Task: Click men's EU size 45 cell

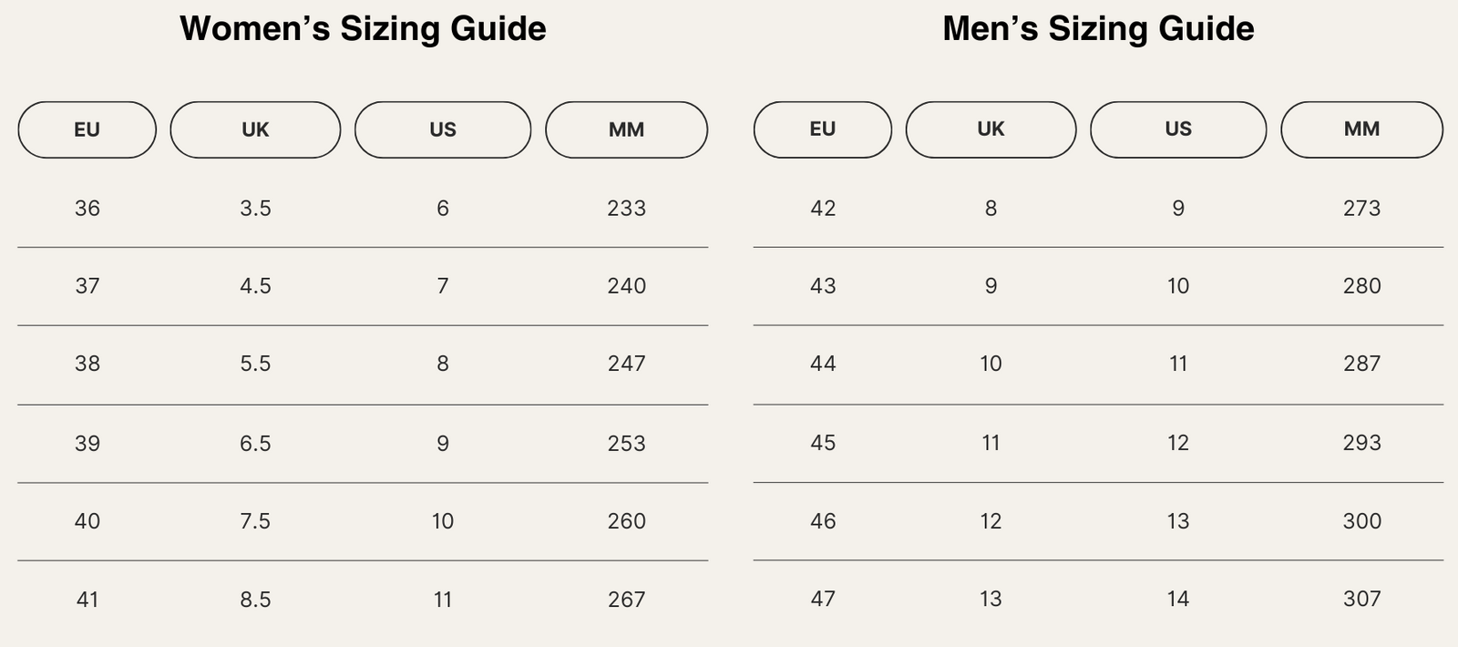Action: [823, 443]
